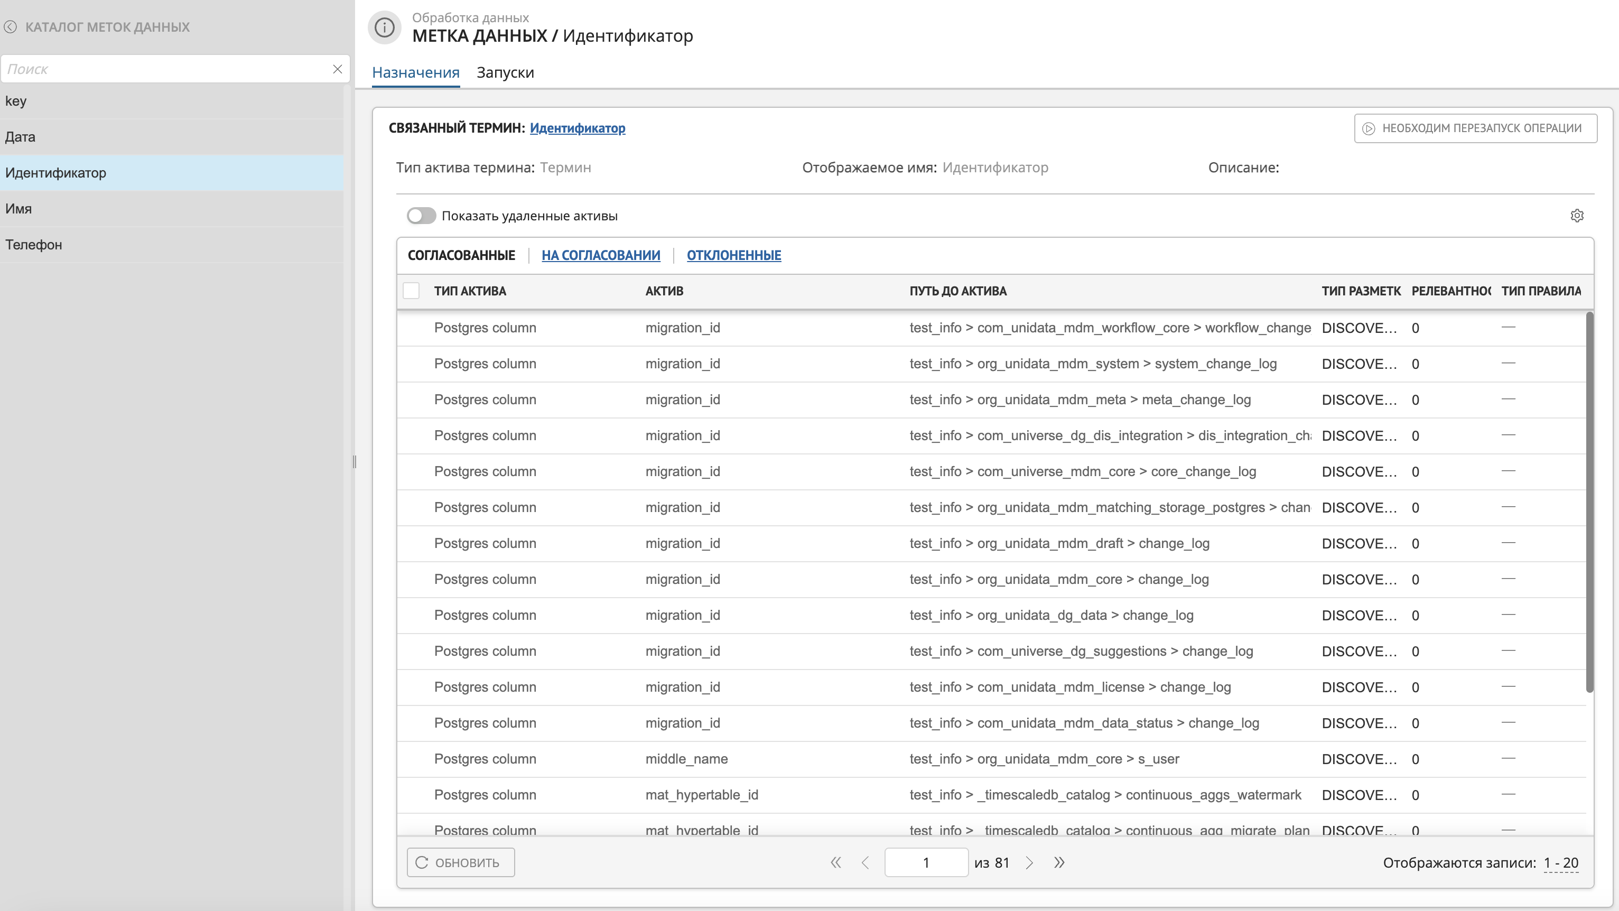The height and width of the screenshot is (911, 1619).
Task: Open the Отклоненные tab
Action: pyautogui.click(x=733, y=255)
